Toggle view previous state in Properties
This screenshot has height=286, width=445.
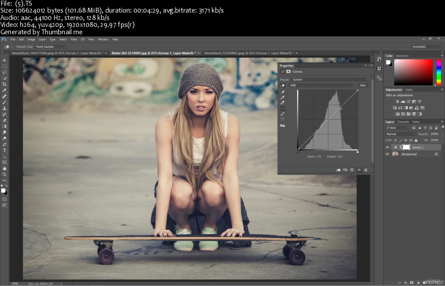click(345, 170)
